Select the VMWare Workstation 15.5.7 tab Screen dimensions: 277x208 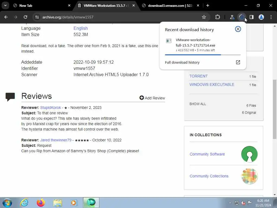(x=106, y=5)
